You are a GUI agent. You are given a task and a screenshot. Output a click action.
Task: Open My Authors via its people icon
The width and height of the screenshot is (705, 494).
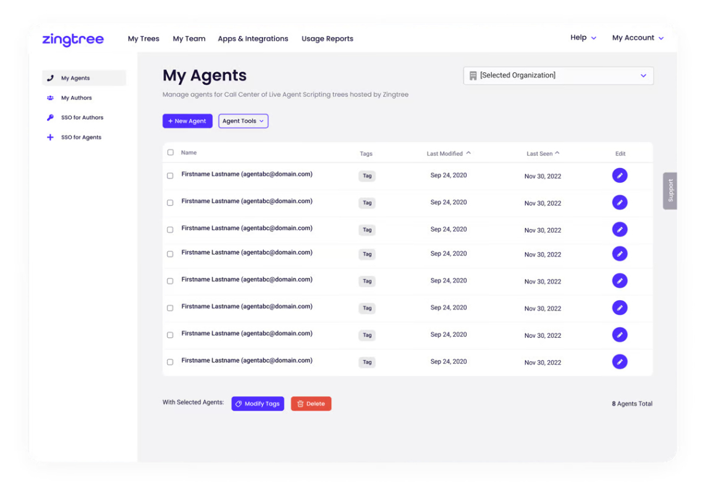click(51, 98)
